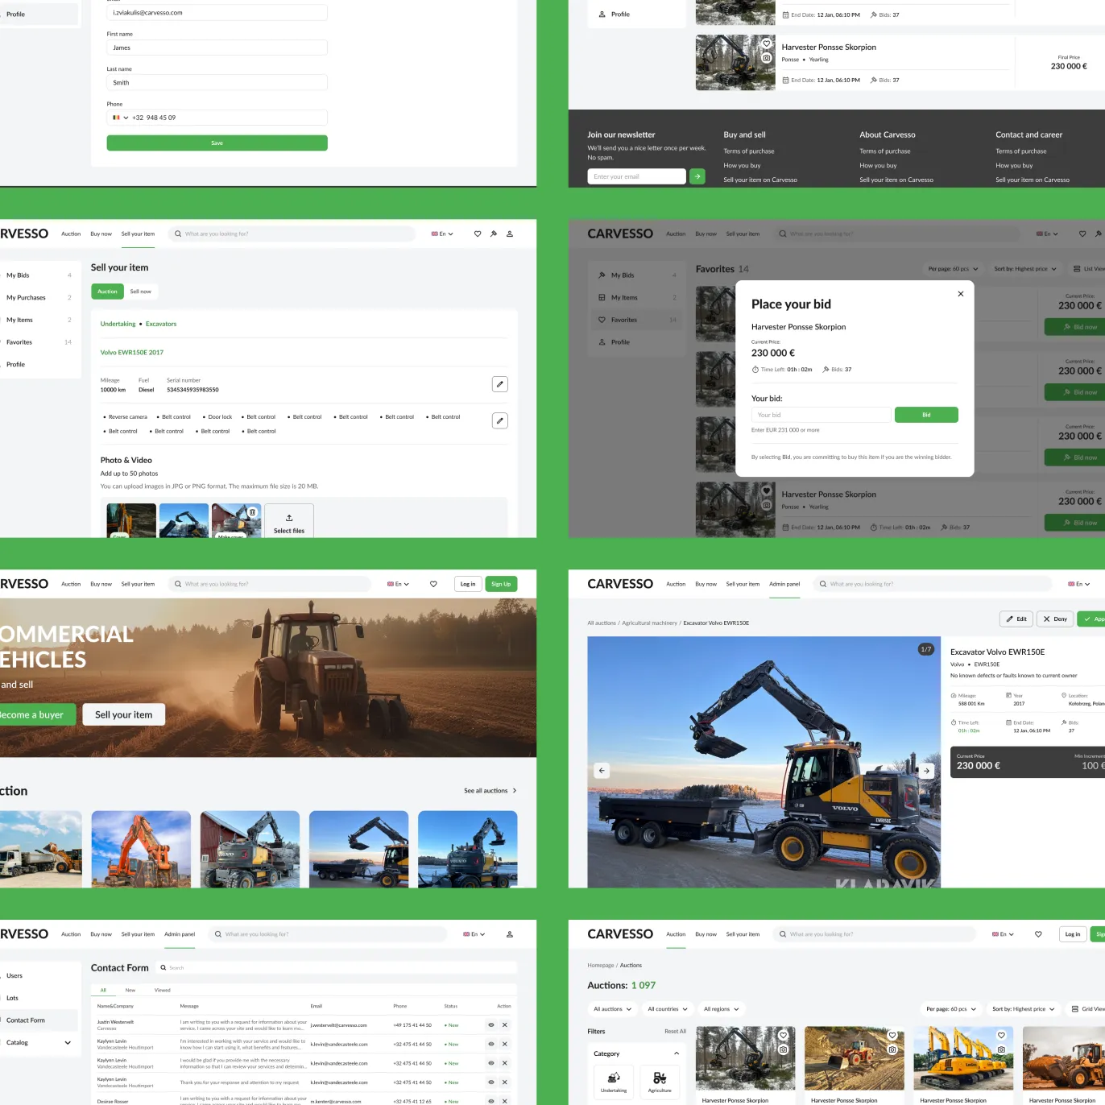Open All countries filter dropdown
This screenshot has height=1105, width=1105.
click(668, 1009)
